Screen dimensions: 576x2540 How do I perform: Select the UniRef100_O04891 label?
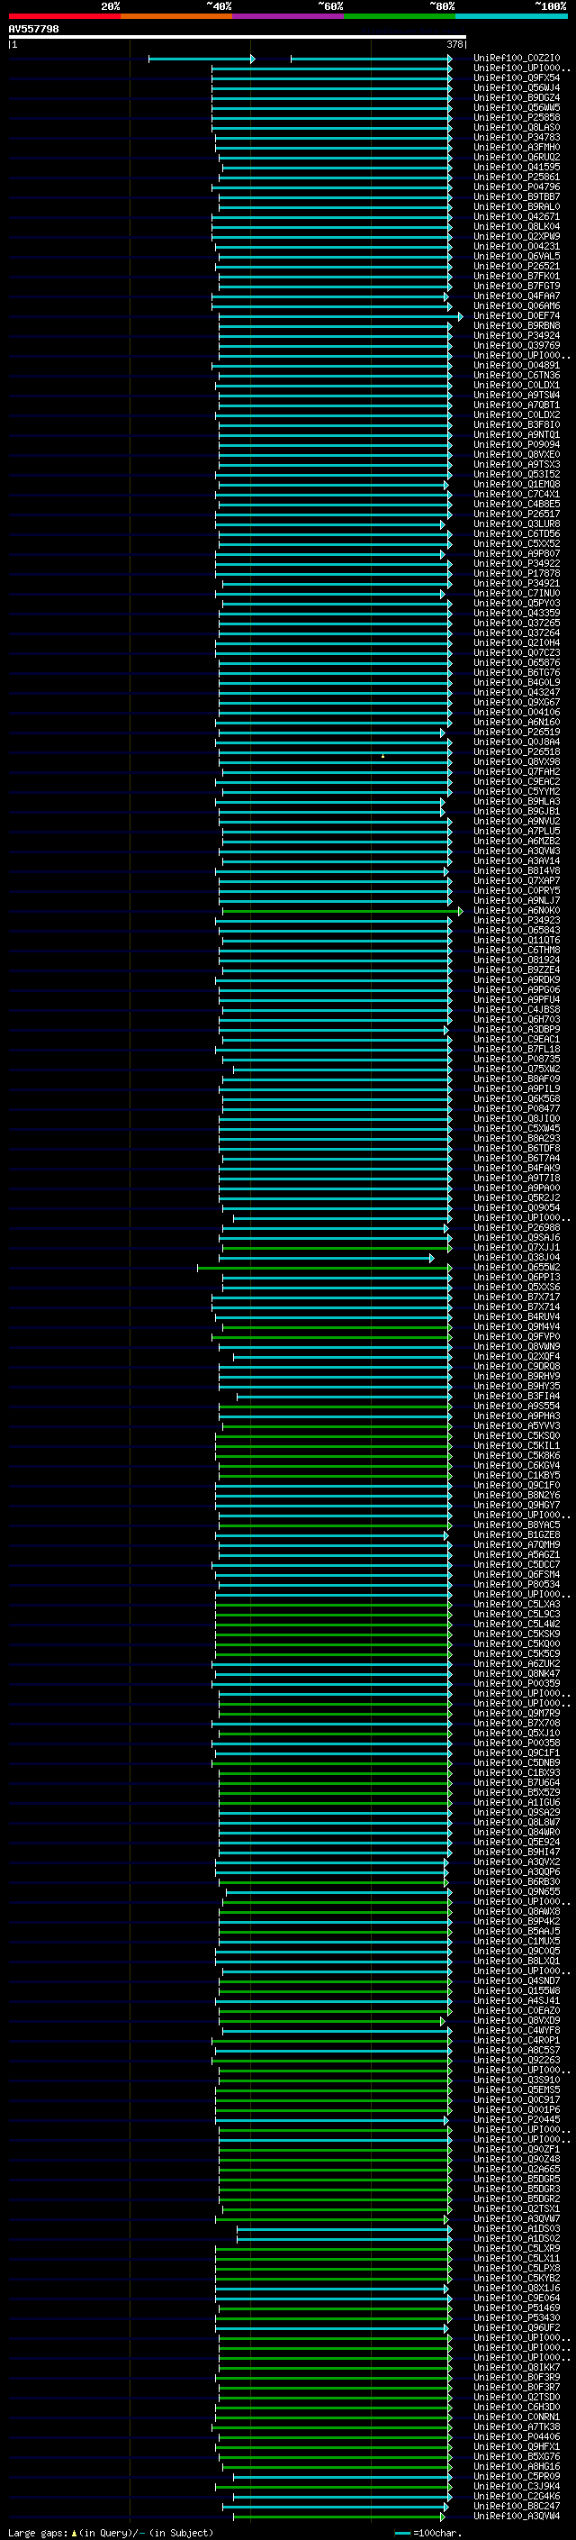pyautogui.click(x=517, y=365)
